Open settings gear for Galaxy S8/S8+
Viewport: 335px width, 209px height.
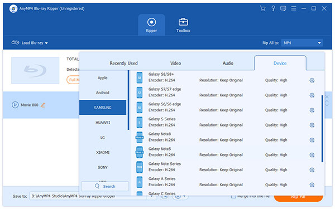312,80
